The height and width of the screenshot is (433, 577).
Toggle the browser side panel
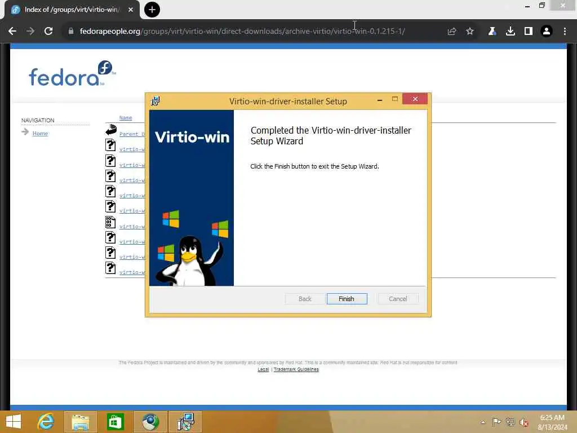tap(529, 32)
